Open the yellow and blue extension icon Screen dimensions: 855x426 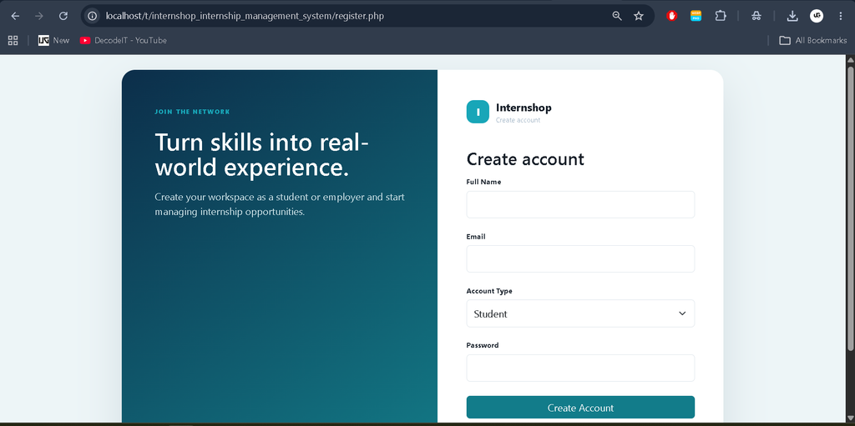(x=696, y=16)
